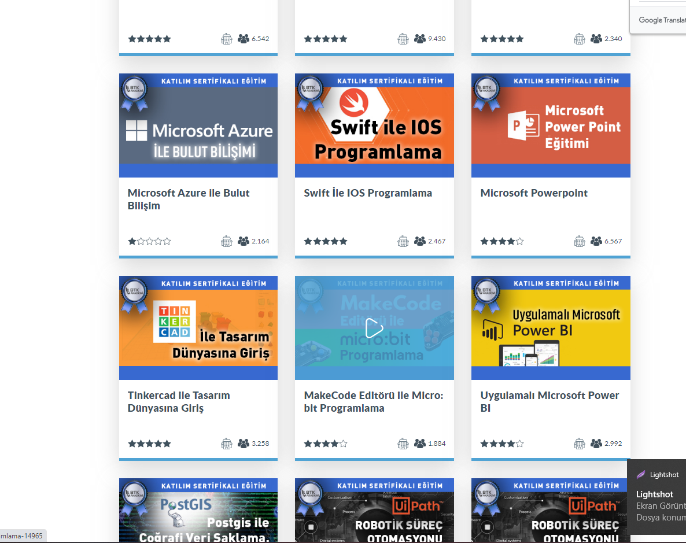
Task: Click calendar icon beside 6.542 participants
Action: click(x=227, y=39)
